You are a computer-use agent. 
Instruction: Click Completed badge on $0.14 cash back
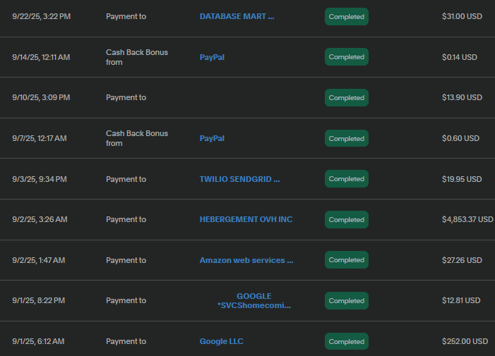[346, 57]
